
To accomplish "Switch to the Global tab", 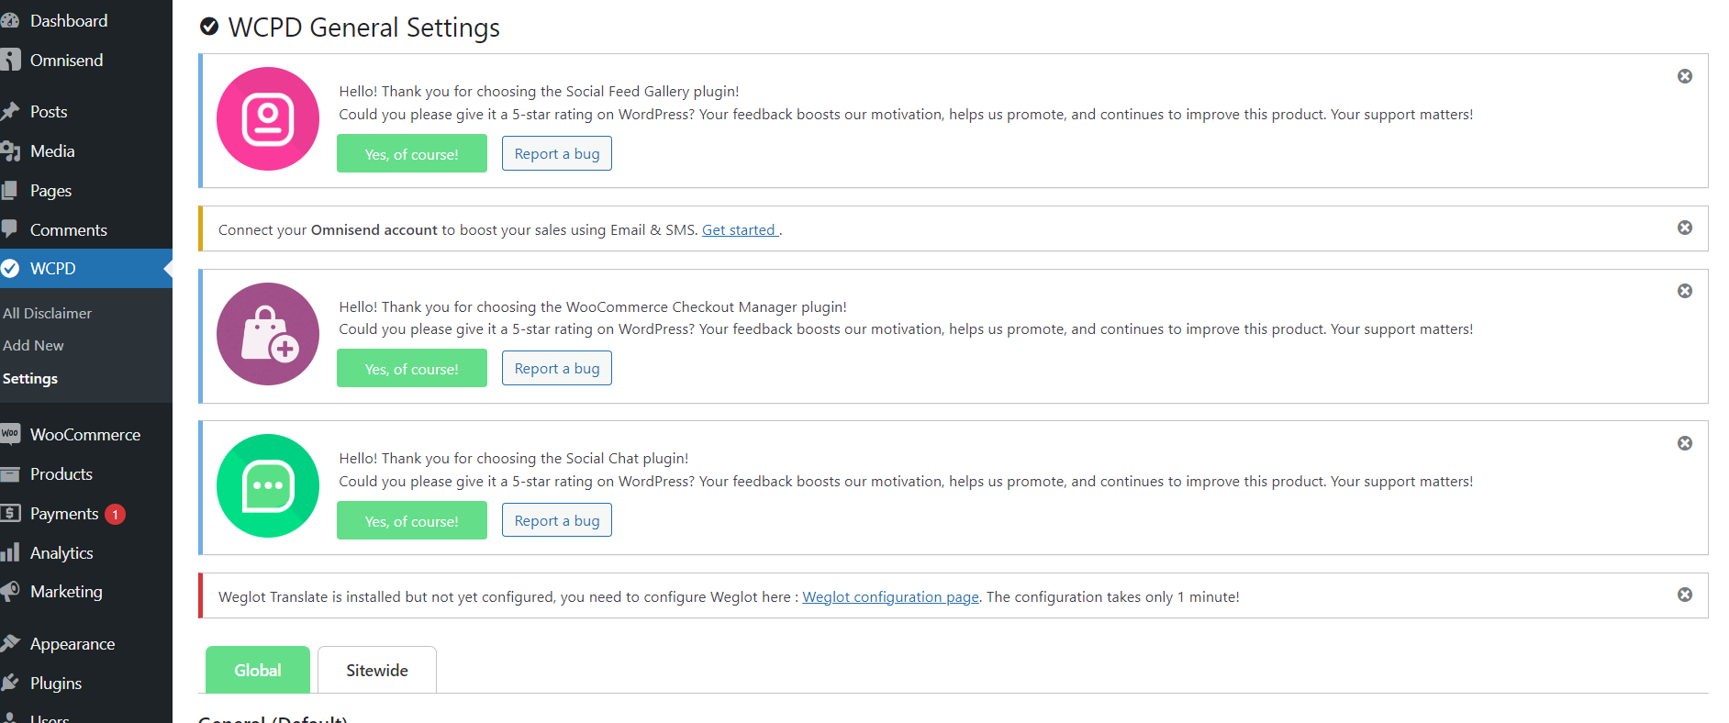I will pyautogui.click(x=258, y=670).
